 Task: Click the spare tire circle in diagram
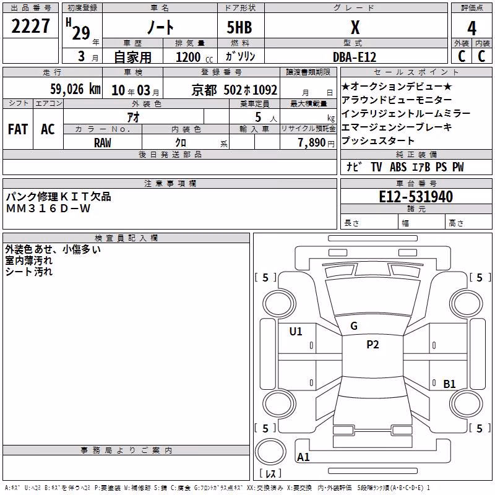click(x=270, y=451)
